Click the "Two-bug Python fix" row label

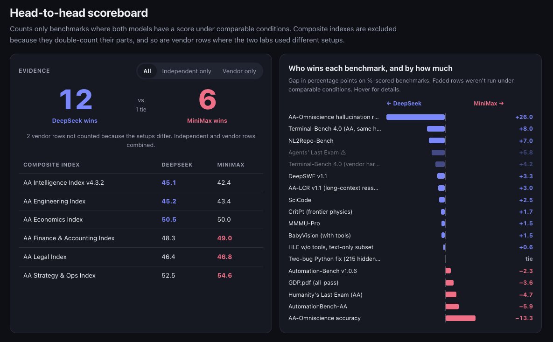334,259
